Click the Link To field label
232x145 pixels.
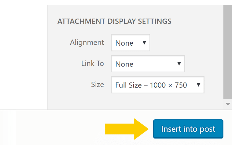pos(93,64)
